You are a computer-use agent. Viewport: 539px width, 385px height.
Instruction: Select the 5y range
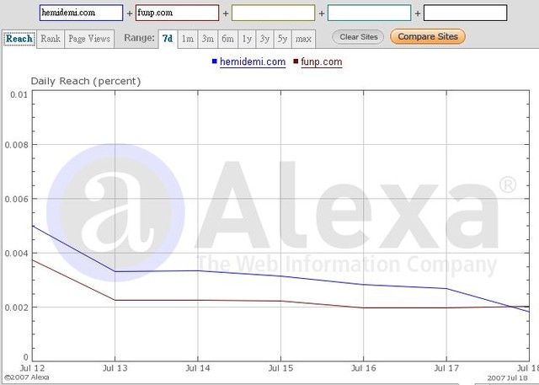[283, 39]
